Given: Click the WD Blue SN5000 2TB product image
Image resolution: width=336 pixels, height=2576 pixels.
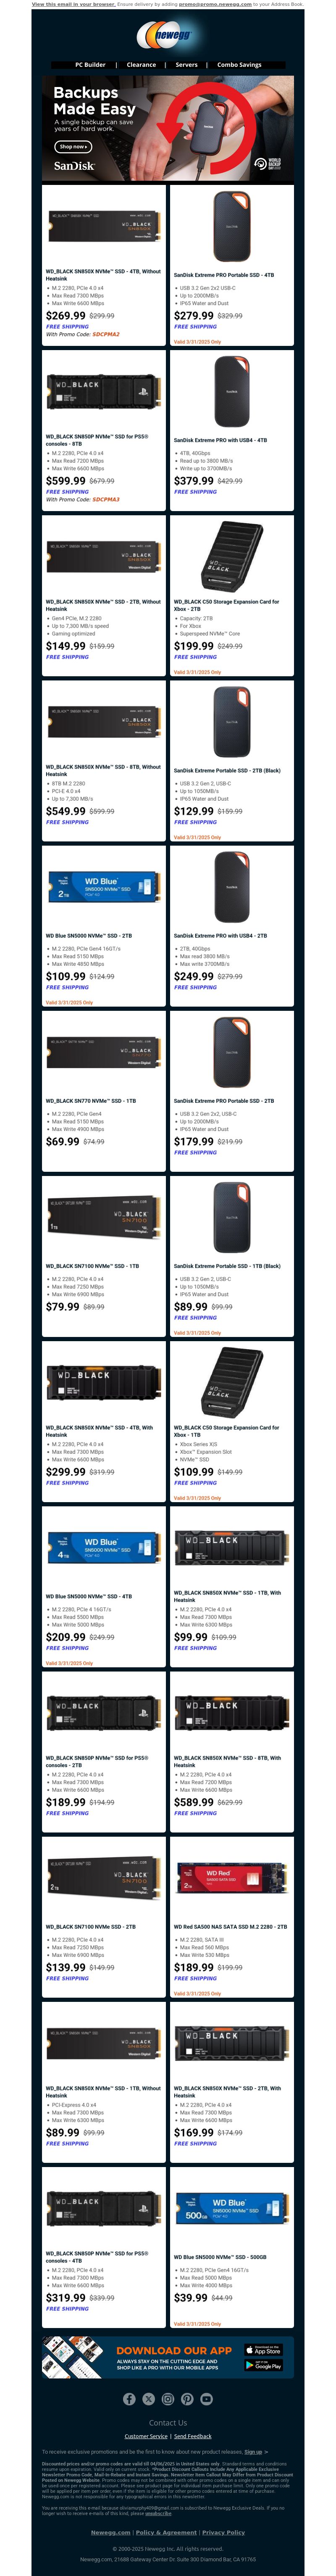Looking at the screenshot, I should (104, 887).
